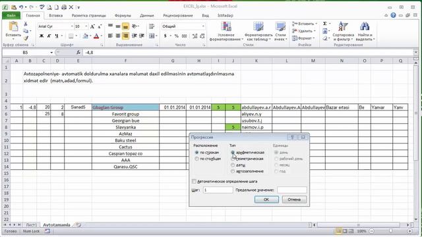Decrease font size with small A icon
Viewport: 422px width, 237px height.
coord(100,26)
